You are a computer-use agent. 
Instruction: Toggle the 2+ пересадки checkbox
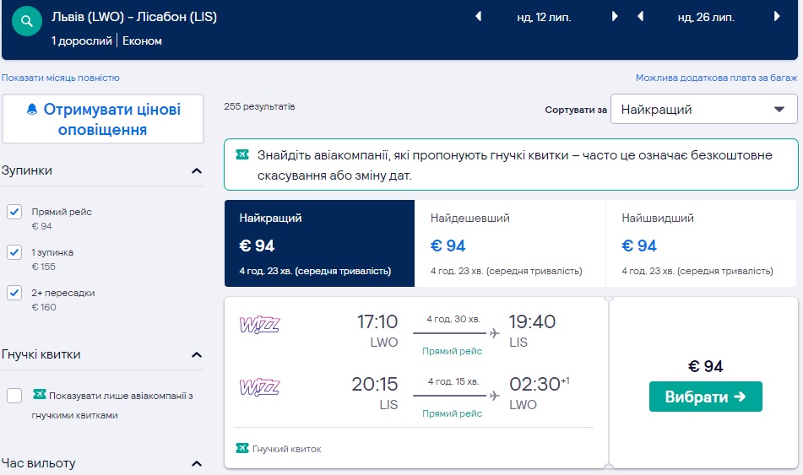coord(14,293)
